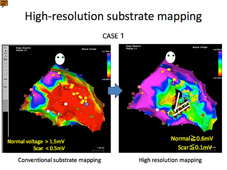Image resolution: width=227 pixels, height=170 pixels.
Task: Click head orientation icon on high-resolution map
Action: coord(170,57)
